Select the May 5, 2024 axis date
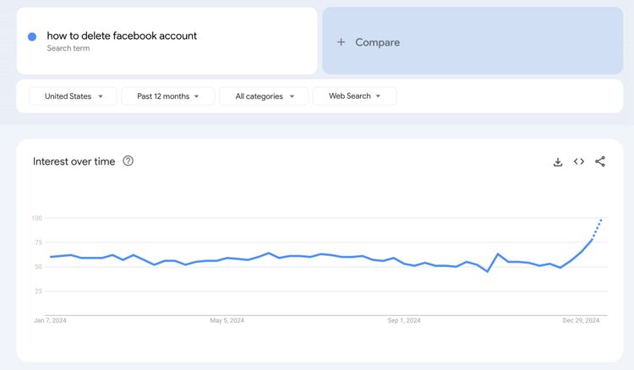634x370 pixels. 227,321
